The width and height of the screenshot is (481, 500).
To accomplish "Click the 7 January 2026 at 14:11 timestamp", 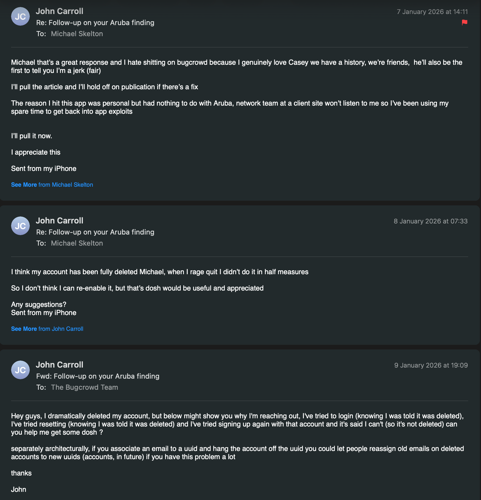I will tap(432, 12).
